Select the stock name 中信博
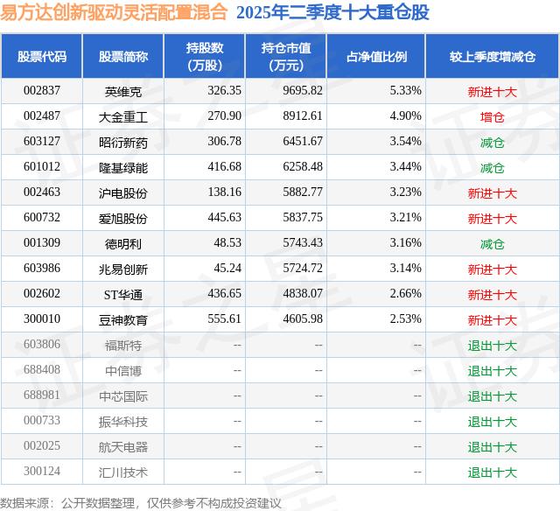 123,371
